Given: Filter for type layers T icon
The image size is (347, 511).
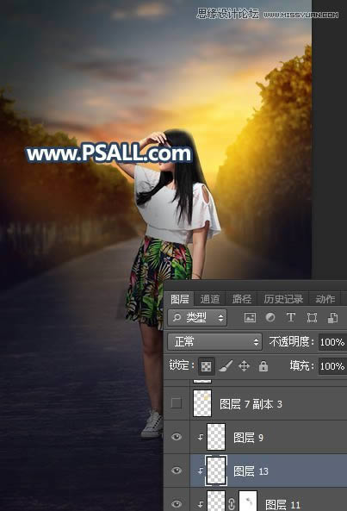Looking at the screenshot, I should [x=291, y=317].
